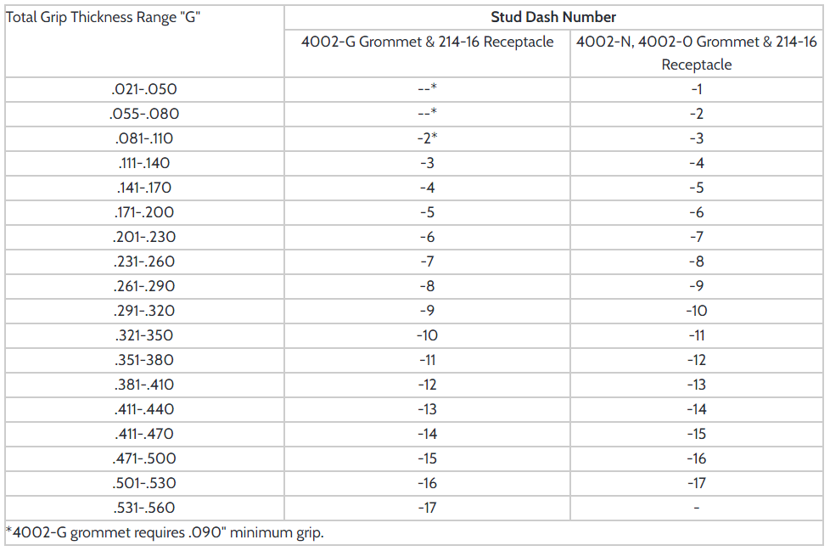Click the '.111-.140' grip range cell
Viewport: 830px width, 551px height.
(144, 163)
